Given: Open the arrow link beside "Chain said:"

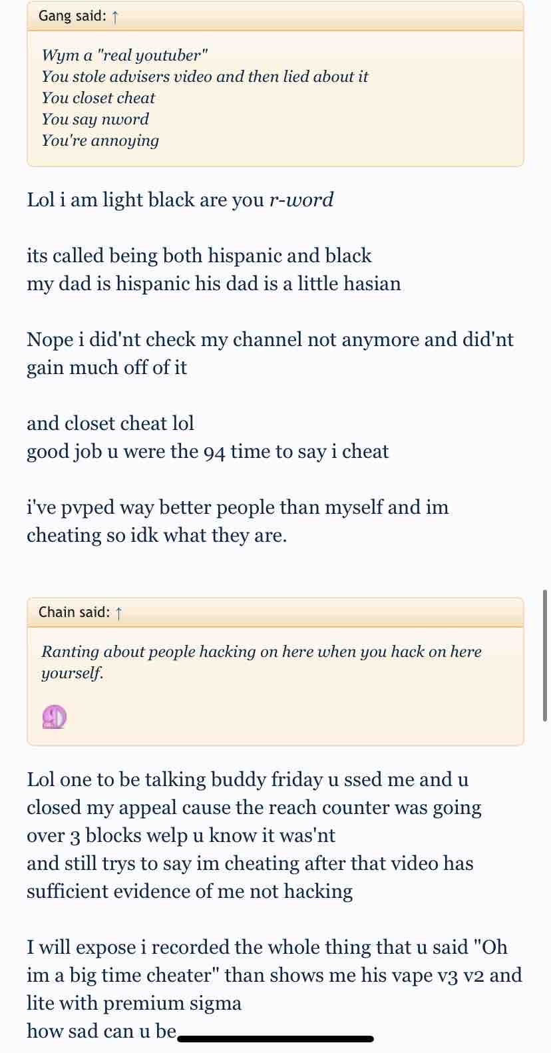Looking at the screenshot, I should pos(119,612).
